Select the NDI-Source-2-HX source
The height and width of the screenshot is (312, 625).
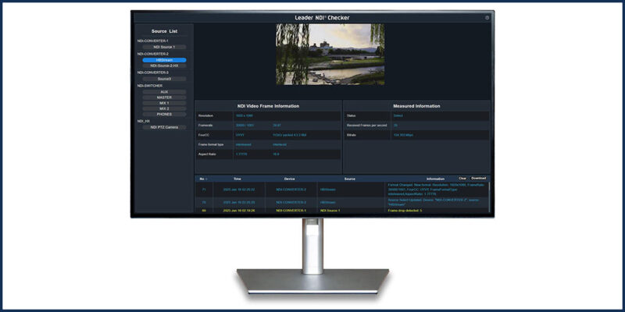pyautogui.click(x=164, y=66)
